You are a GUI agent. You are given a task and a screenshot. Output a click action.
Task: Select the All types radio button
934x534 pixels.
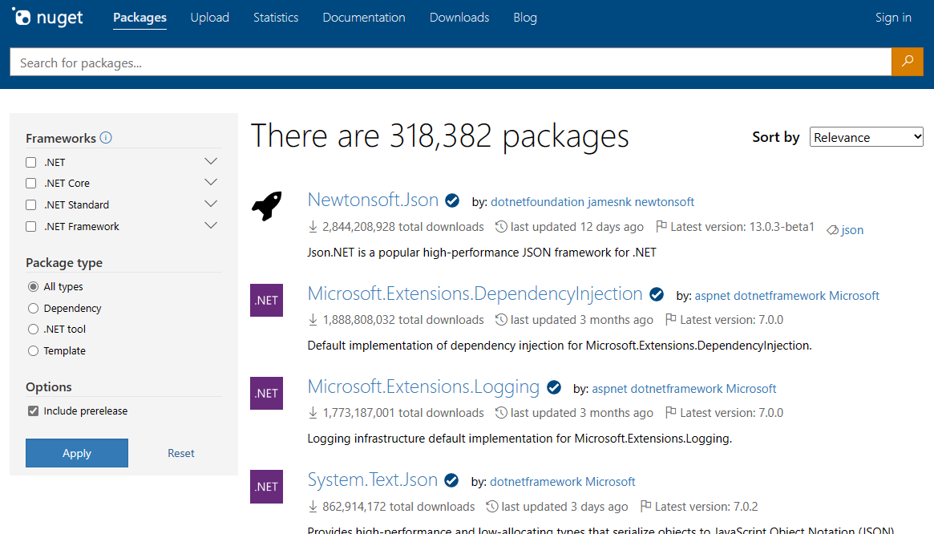click(x=34, y=287)
